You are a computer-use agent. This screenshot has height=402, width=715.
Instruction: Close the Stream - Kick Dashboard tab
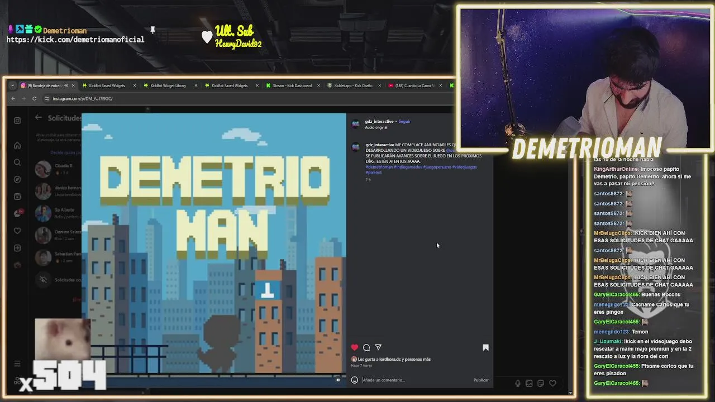[318, 85]
